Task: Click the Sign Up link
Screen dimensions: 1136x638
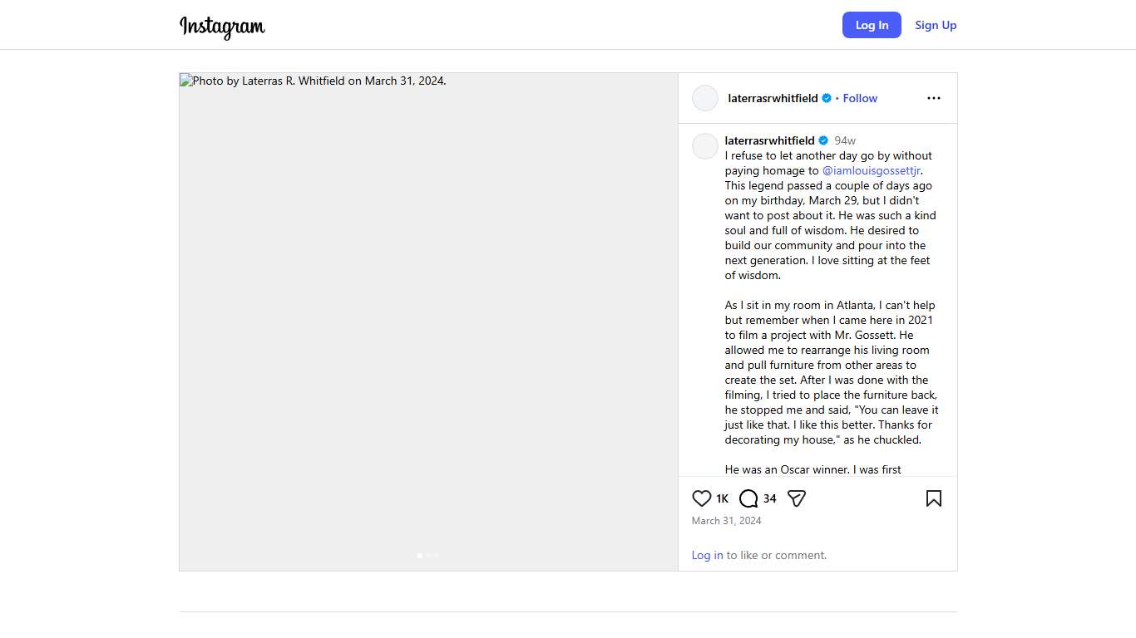Action: [936, 25]
